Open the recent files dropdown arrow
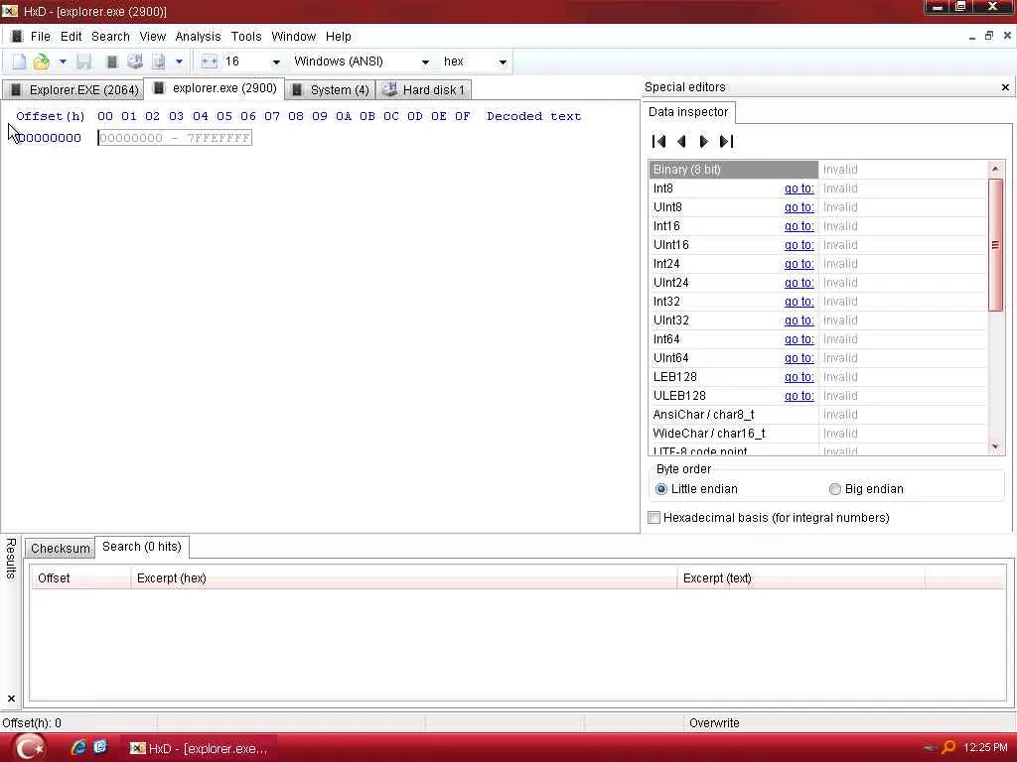The image size is (1017, 762). pyautogui.click(x=63, y=62)
